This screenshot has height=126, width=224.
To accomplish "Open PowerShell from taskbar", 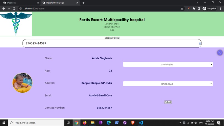I will tap(116, 123).
